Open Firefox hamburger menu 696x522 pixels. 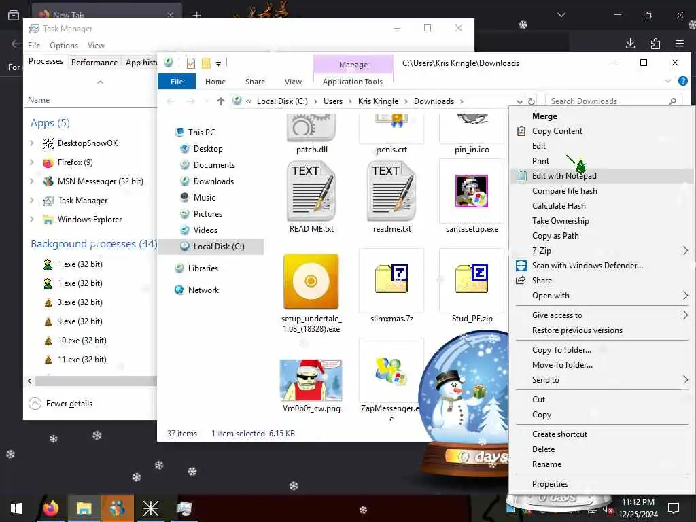(680, 43)
